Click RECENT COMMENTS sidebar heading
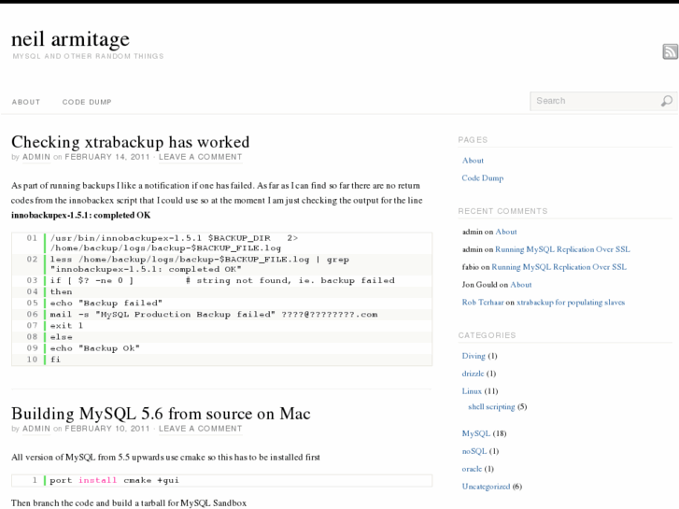679x509 pixels. click(x=502, y=211)
